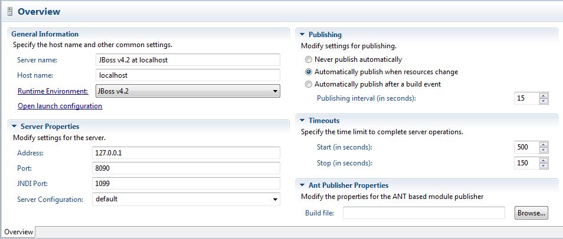Decrease the Publishing interval with down arrow
Screen dimensions: 563x239
(x=544, y=101)
